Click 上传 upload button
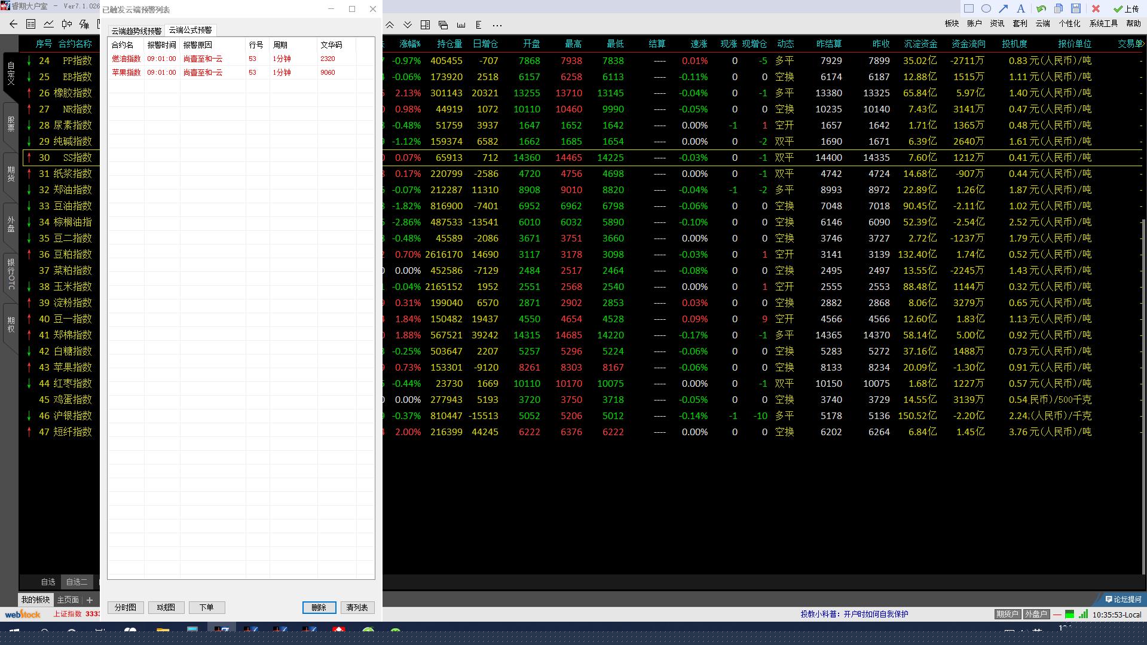This screenshot has height=645, width=1147. coord(1126,9)
